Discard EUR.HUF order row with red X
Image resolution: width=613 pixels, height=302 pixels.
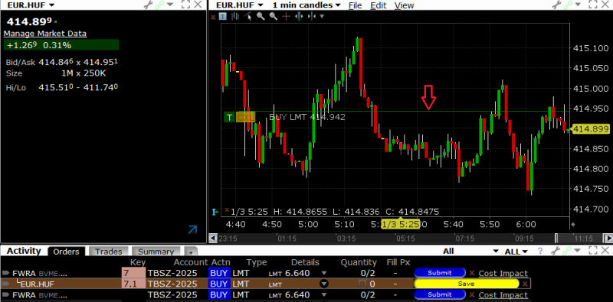pyautogui.click(x=525, y=284)
